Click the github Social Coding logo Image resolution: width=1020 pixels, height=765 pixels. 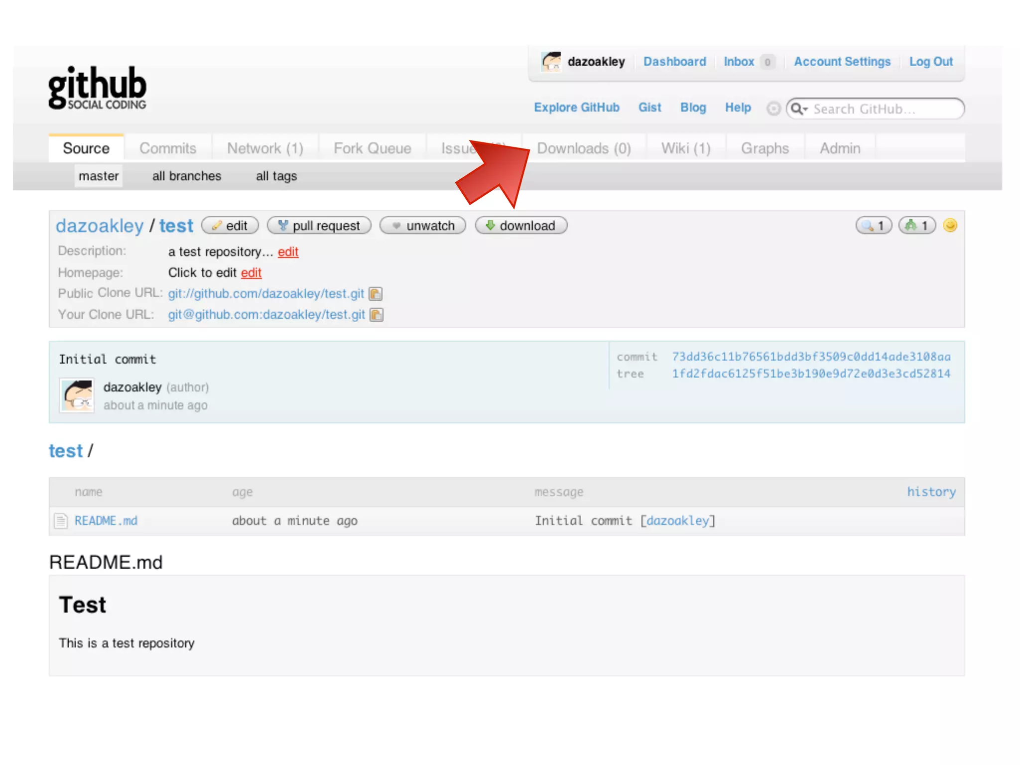97,88
